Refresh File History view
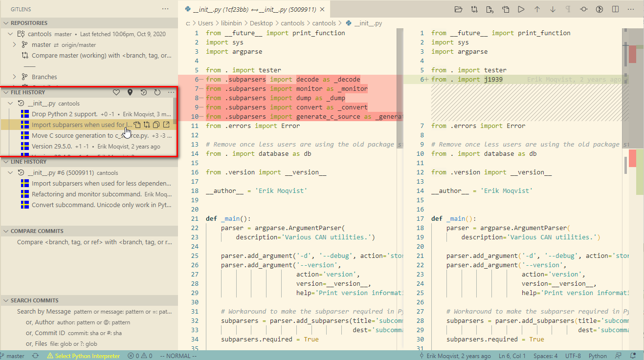 [157, 92]
